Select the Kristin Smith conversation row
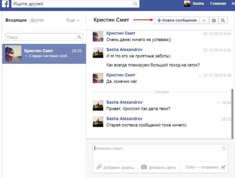The height and width of the screenshot is (178, 235). coord(44,54)
